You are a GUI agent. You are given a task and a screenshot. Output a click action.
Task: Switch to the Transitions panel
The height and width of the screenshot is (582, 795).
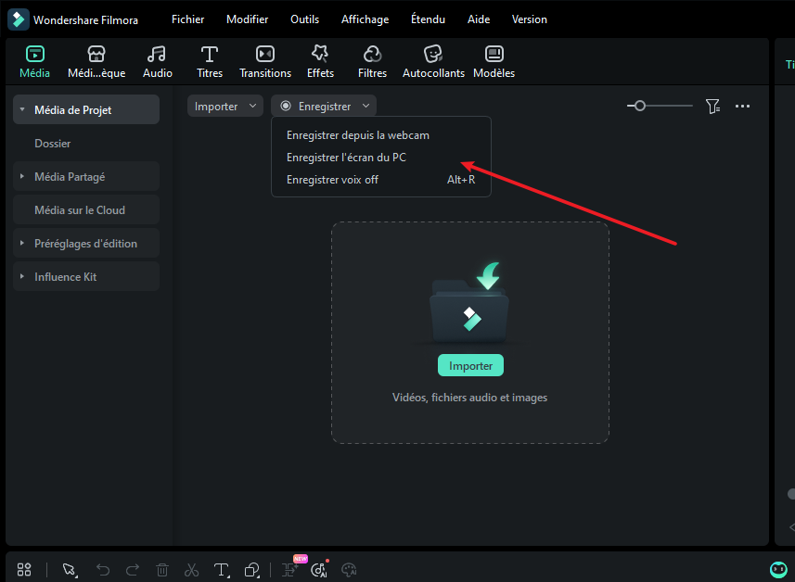coord(265,55)
